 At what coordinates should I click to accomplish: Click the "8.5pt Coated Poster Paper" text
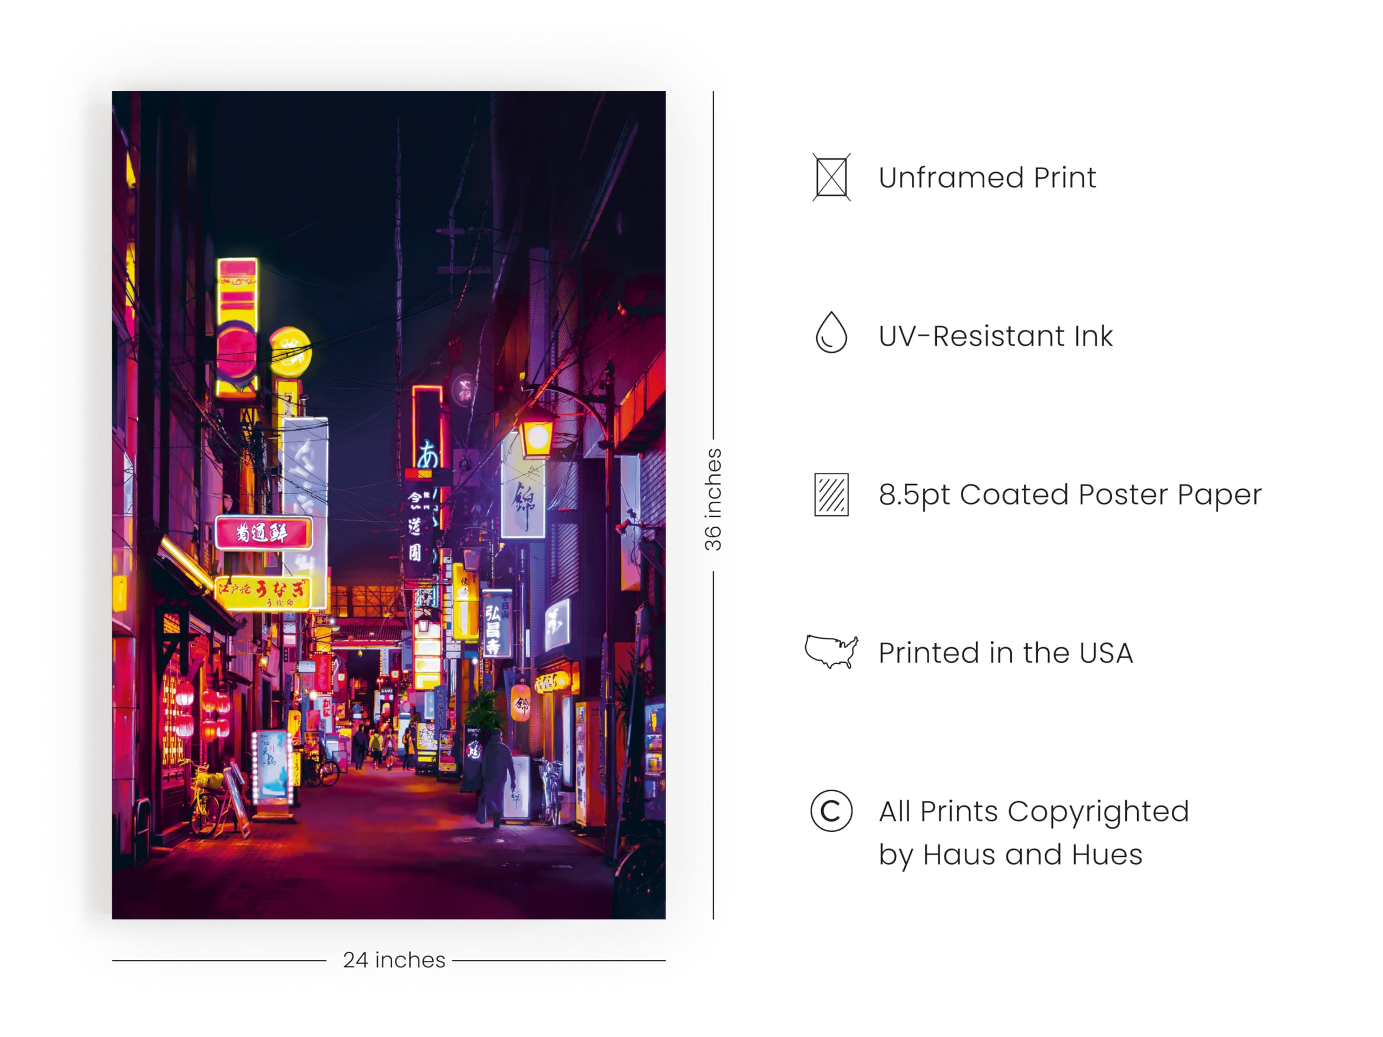coord(1070,495)
